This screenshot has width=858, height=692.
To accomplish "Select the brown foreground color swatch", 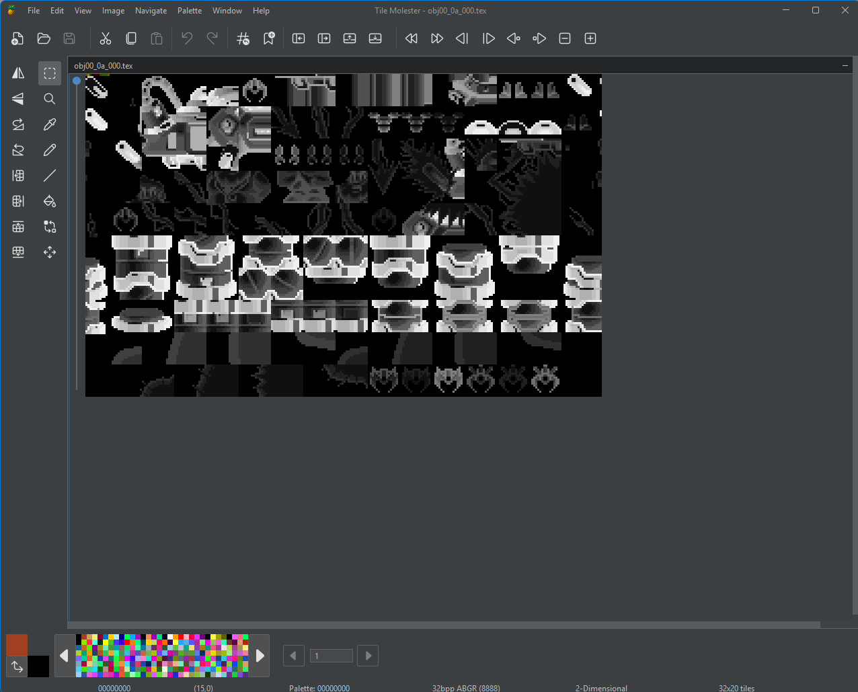I will tap(17, 645).
